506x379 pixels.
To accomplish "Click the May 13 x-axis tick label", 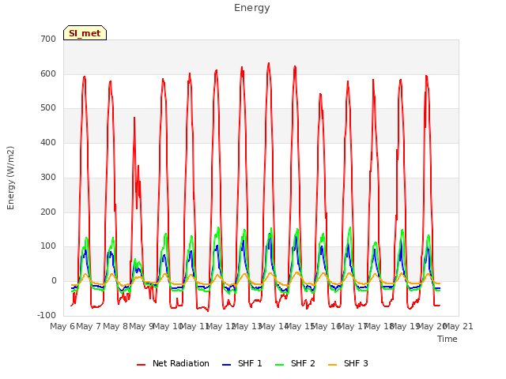I will coord(247,326).
